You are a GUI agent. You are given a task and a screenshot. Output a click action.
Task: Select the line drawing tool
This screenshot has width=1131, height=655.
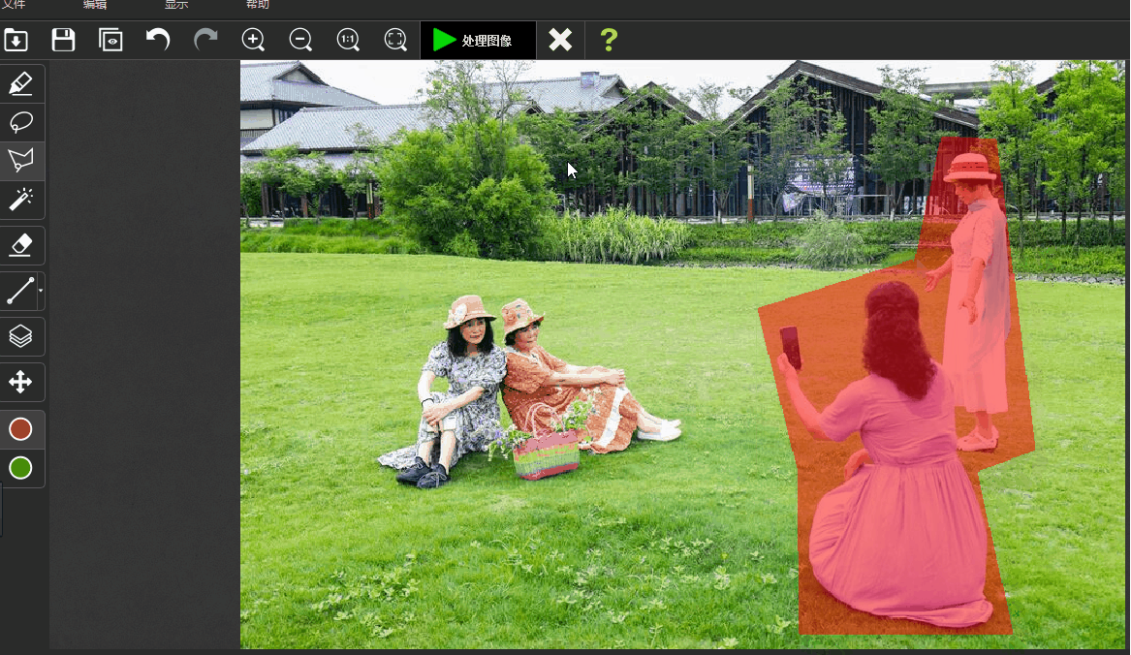tap(19, 291)
